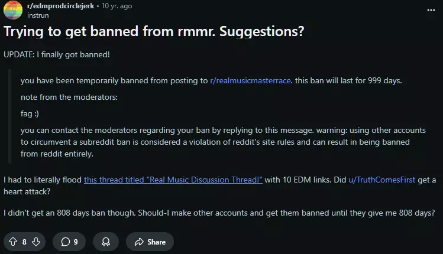Click the "UPDATE: I finally got banned!" line
The height and width of the screenshot is (254, 443).
tap(57, 54)
